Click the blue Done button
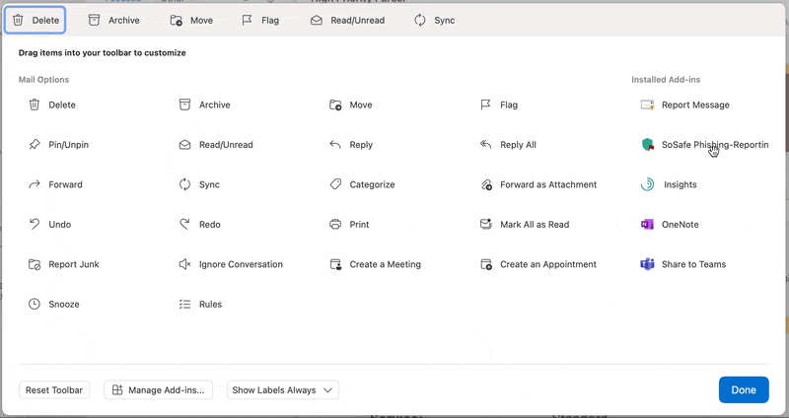This screenshot has width=789, height=418. coord(743,390)
